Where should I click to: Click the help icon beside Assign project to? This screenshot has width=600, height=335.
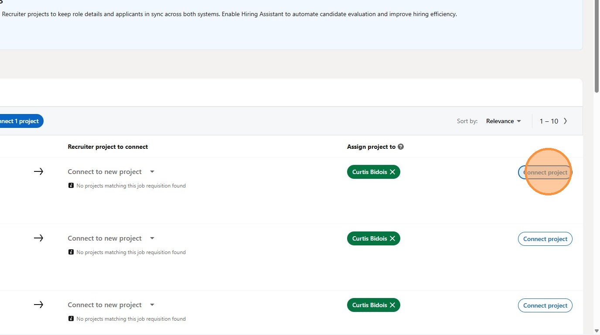click(x=401, y=147)
